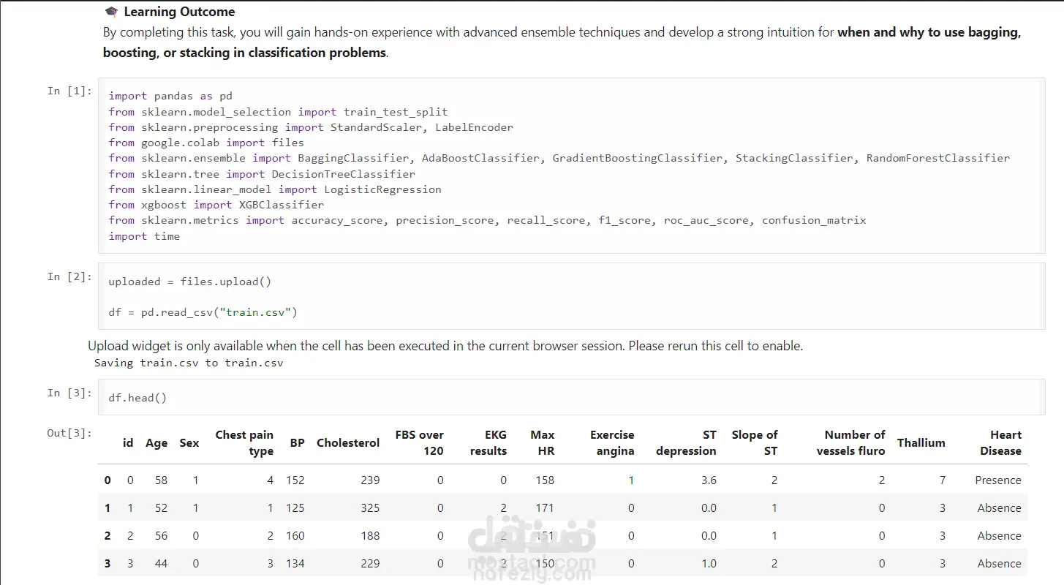Screen dimensions: 1064x585
Task: Click the Out[3] output prompt
Action: [70, 433]
